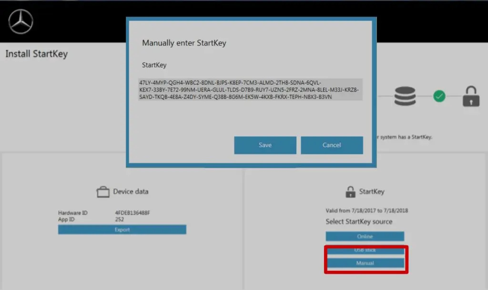The image size is (488, 290).
Task: Click the green checkmark status icon
Action: click(x=439, y=96)
